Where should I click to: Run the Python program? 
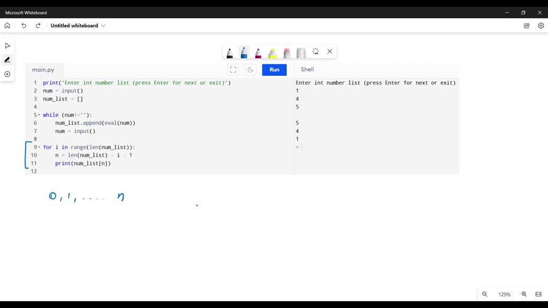[x=274, y=70]
